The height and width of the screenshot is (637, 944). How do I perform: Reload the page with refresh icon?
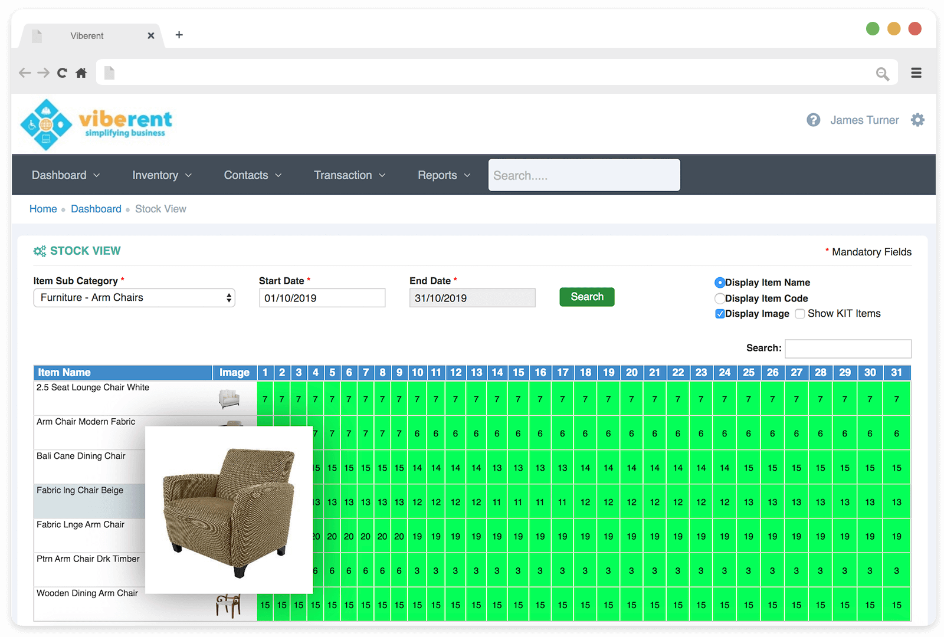tap(62, 73)
